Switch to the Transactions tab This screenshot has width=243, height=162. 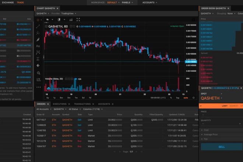82,104
